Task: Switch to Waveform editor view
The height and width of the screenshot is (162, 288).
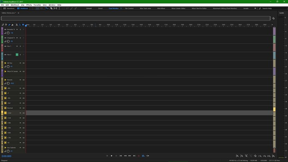Action: click(9, 8)
